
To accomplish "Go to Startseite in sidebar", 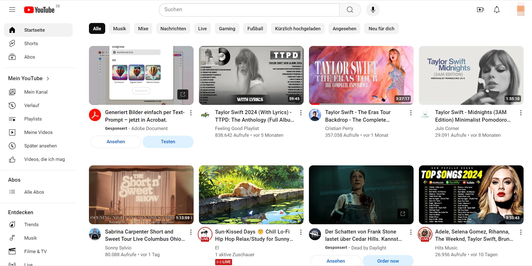I will click(x=38, y=30).
